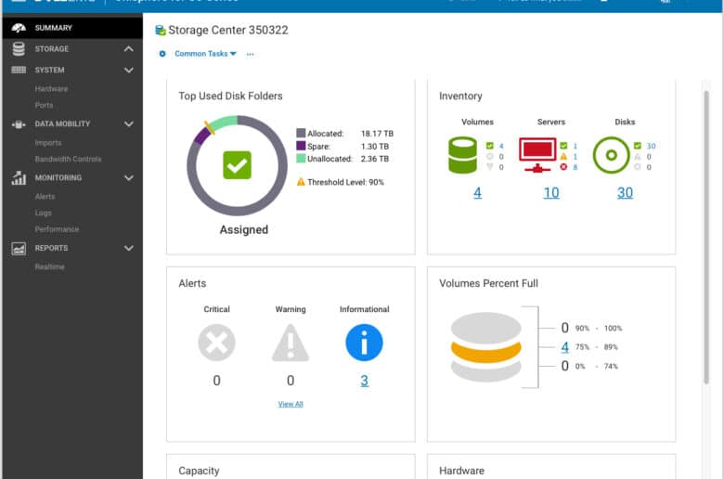Click the Servers error count 8
Screen dimensions: 724x479
pyautogui.click(x=575, y=167)
